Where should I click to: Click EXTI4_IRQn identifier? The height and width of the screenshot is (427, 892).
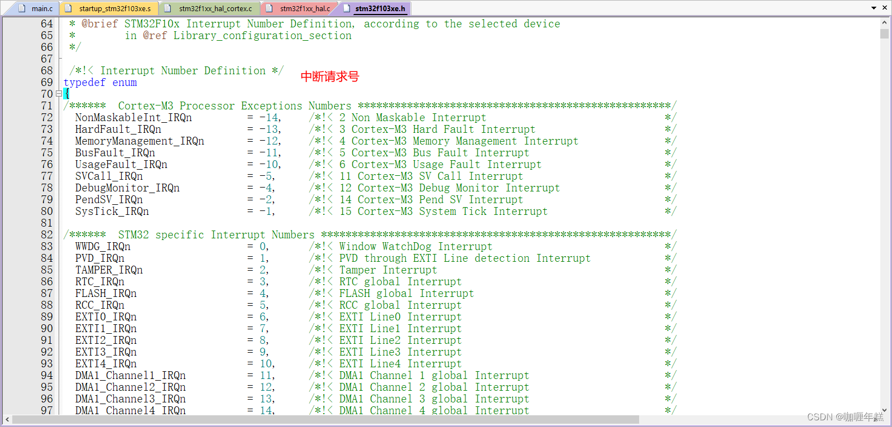(106, 364)
